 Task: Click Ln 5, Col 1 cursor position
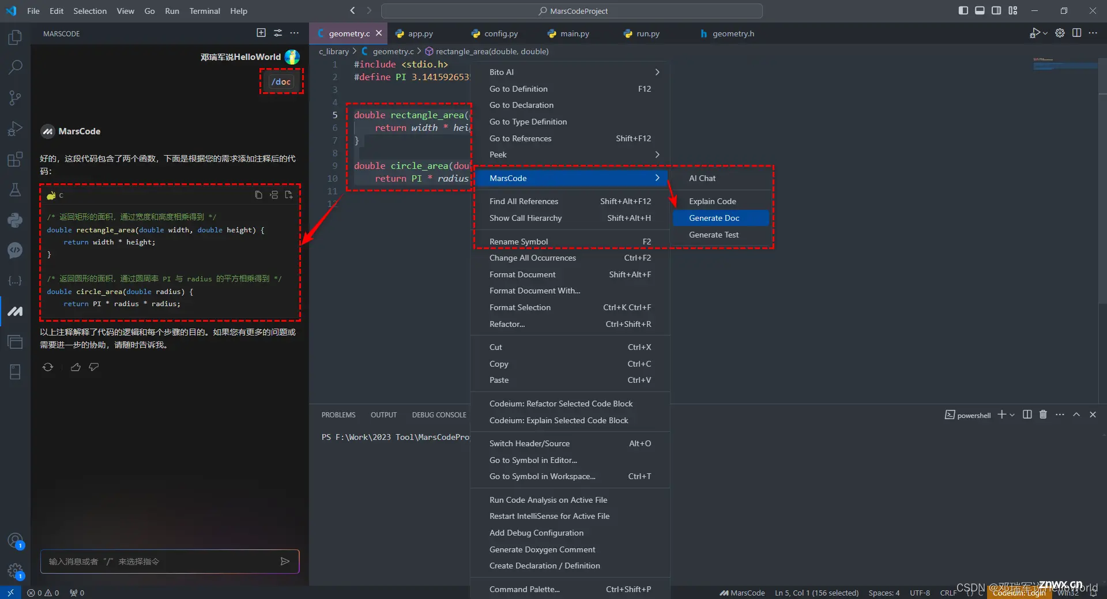pyautogui.click(x=816, y=593)
